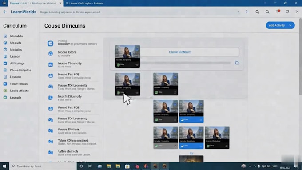Click the second magnifier search icon in header
The height and width of the screenshot is (170, 302).
coord(267,12)
